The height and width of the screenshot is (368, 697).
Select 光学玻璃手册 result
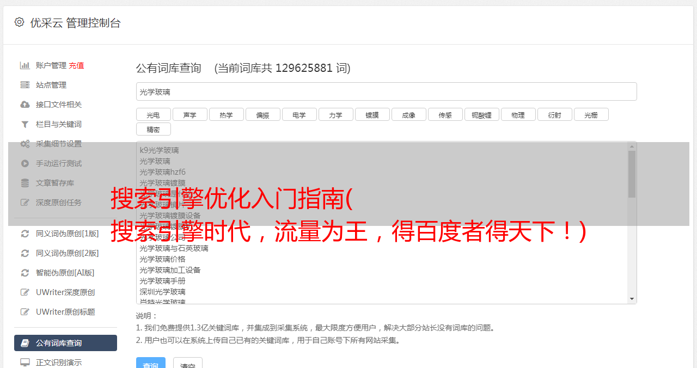click(162, 281)
